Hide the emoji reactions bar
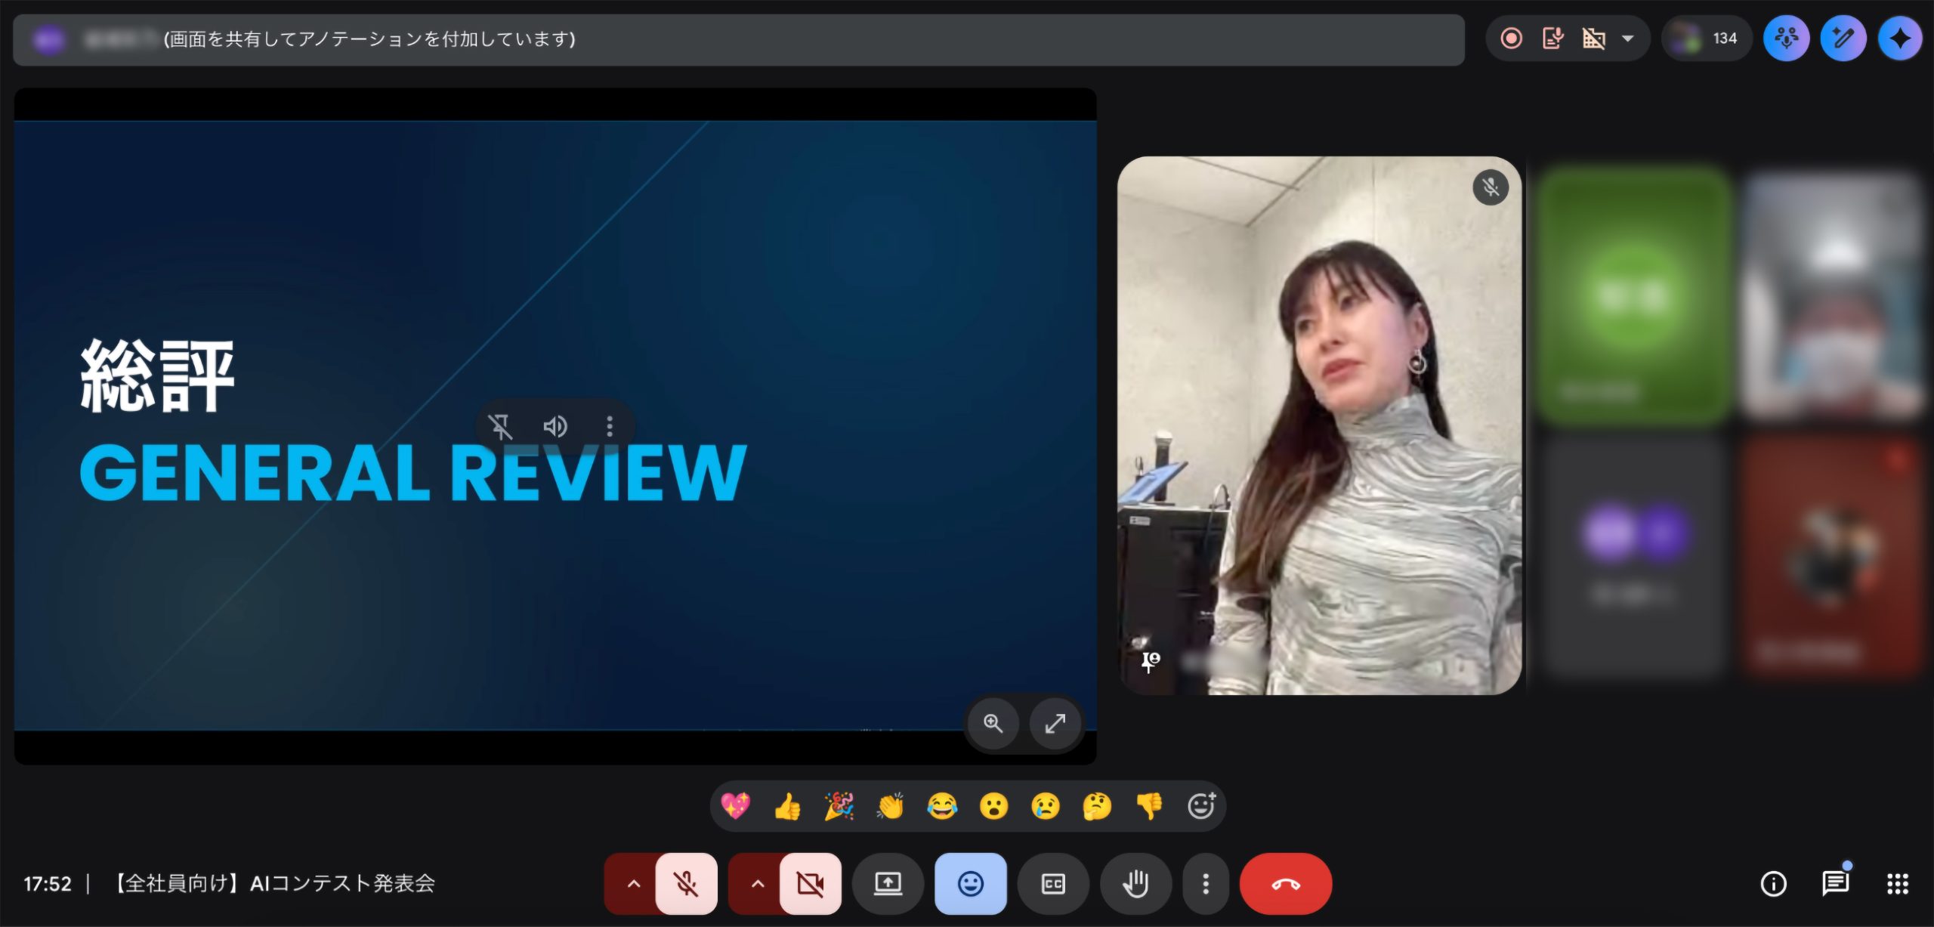Screen dimensions: 1934x927 pos(970,883)
